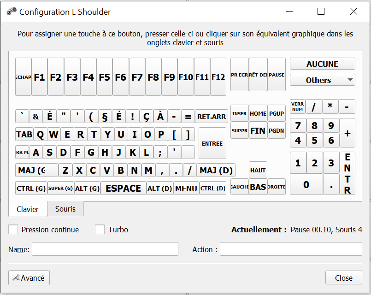Select the Clavier tab
Screen dimensions: 371x295
[28, 209]
